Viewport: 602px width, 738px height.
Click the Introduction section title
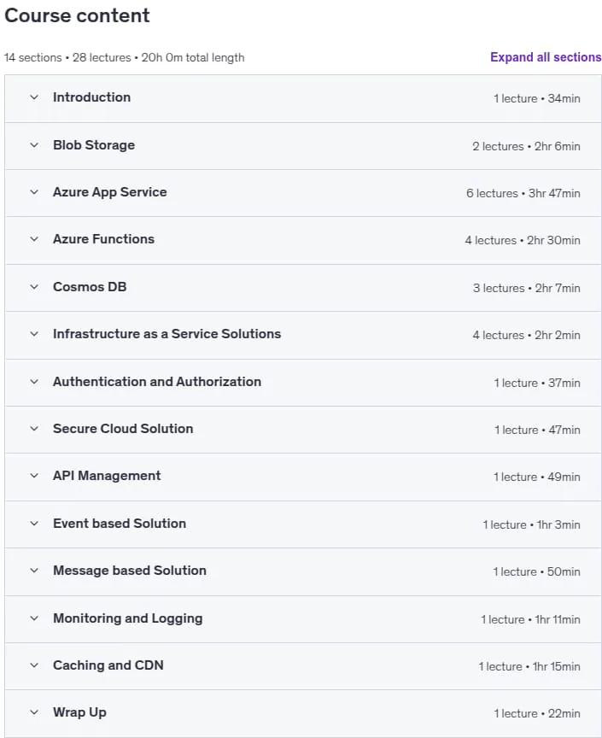point(91,97)
